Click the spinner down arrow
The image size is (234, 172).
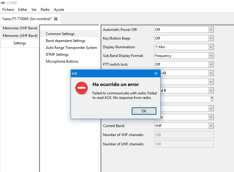pyautogui.click(x=212, y=101)
